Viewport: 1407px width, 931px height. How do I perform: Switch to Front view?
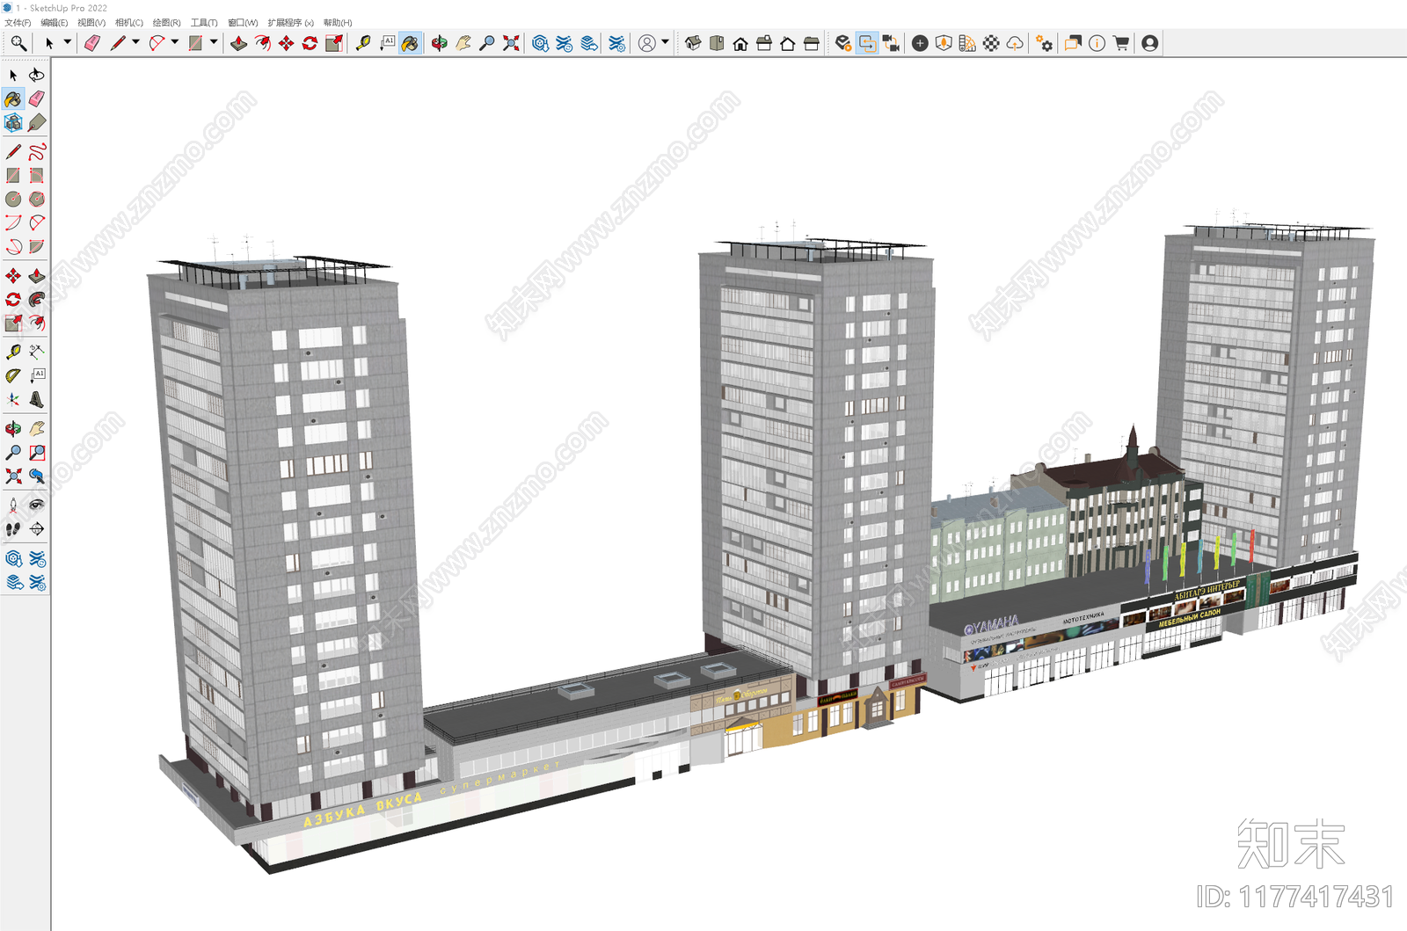click(740, 43)
